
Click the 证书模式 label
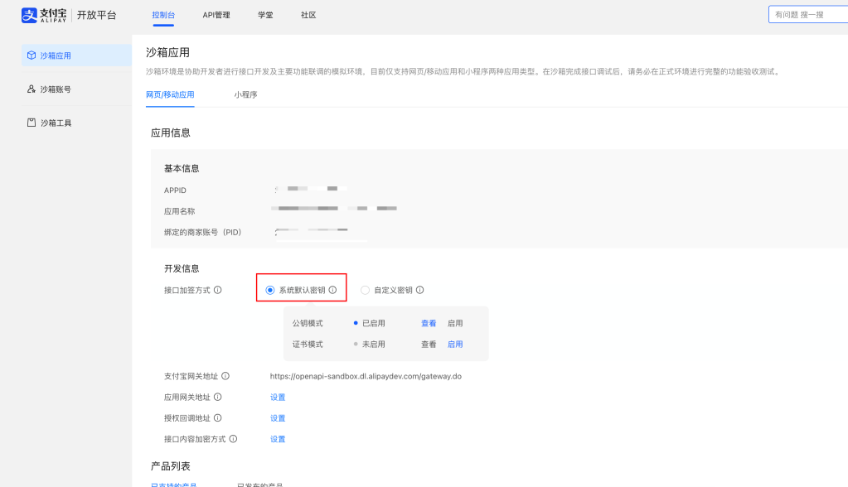coord(308,345)
